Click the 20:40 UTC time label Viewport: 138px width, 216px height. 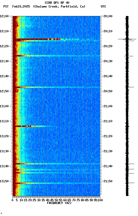(x=108, y=76)
